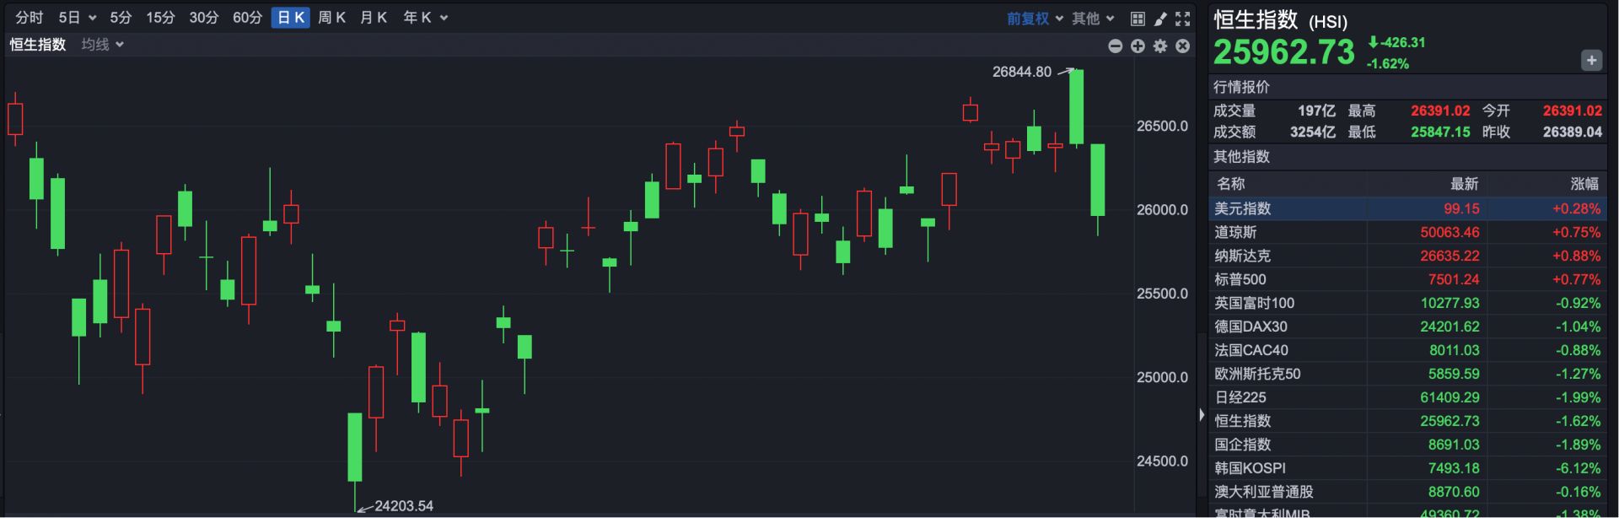
Task: Click the 恒生指数 chart title label
Action: coord(38,45)
